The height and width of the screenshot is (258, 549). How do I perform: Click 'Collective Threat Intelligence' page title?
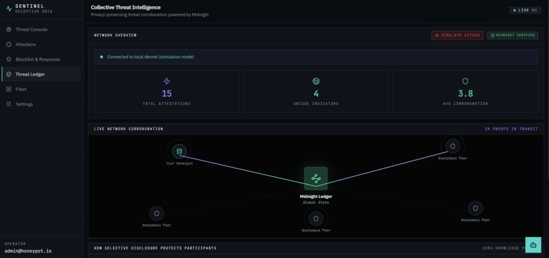pyautogui.click(x=126, y=7)
